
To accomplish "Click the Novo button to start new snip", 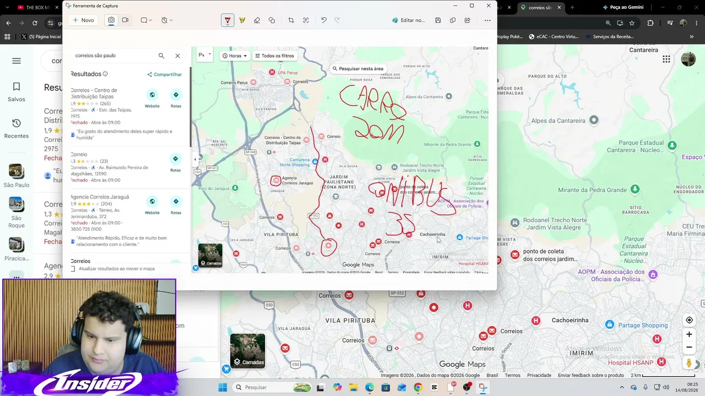I will coord(83,20).
